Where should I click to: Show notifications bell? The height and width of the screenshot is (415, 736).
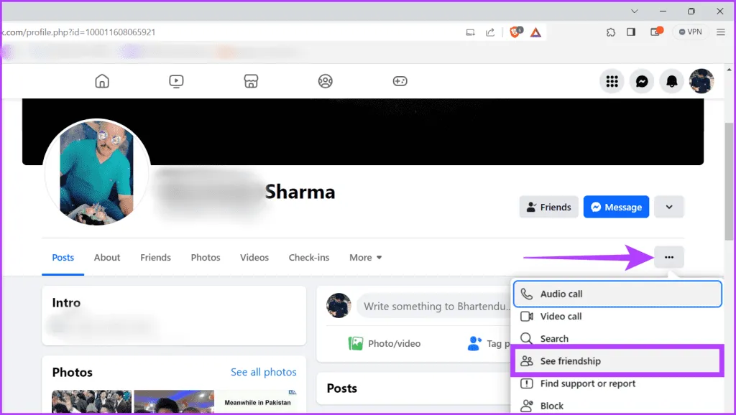point(671,82)
